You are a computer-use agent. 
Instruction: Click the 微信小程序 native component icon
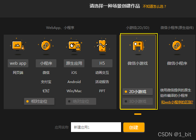[x=177, y=45]
